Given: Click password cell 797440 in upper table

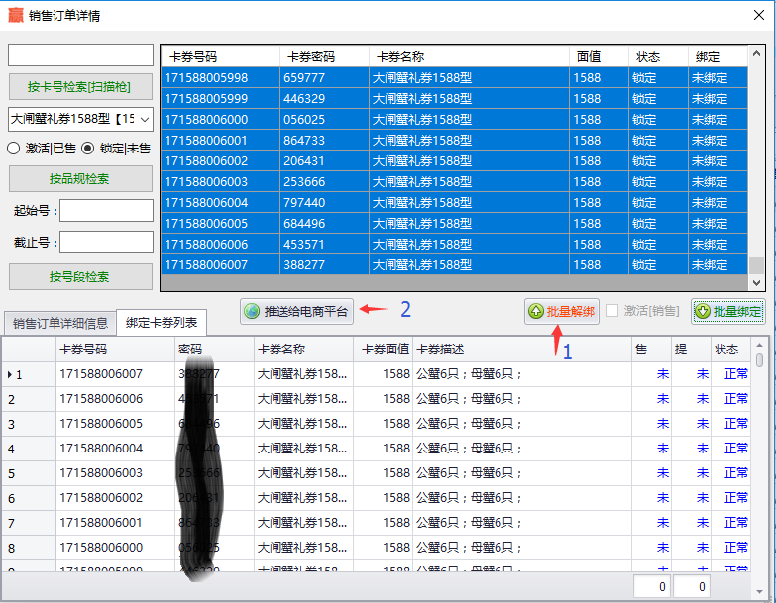Looking at the screenshot, I should 325,203.
